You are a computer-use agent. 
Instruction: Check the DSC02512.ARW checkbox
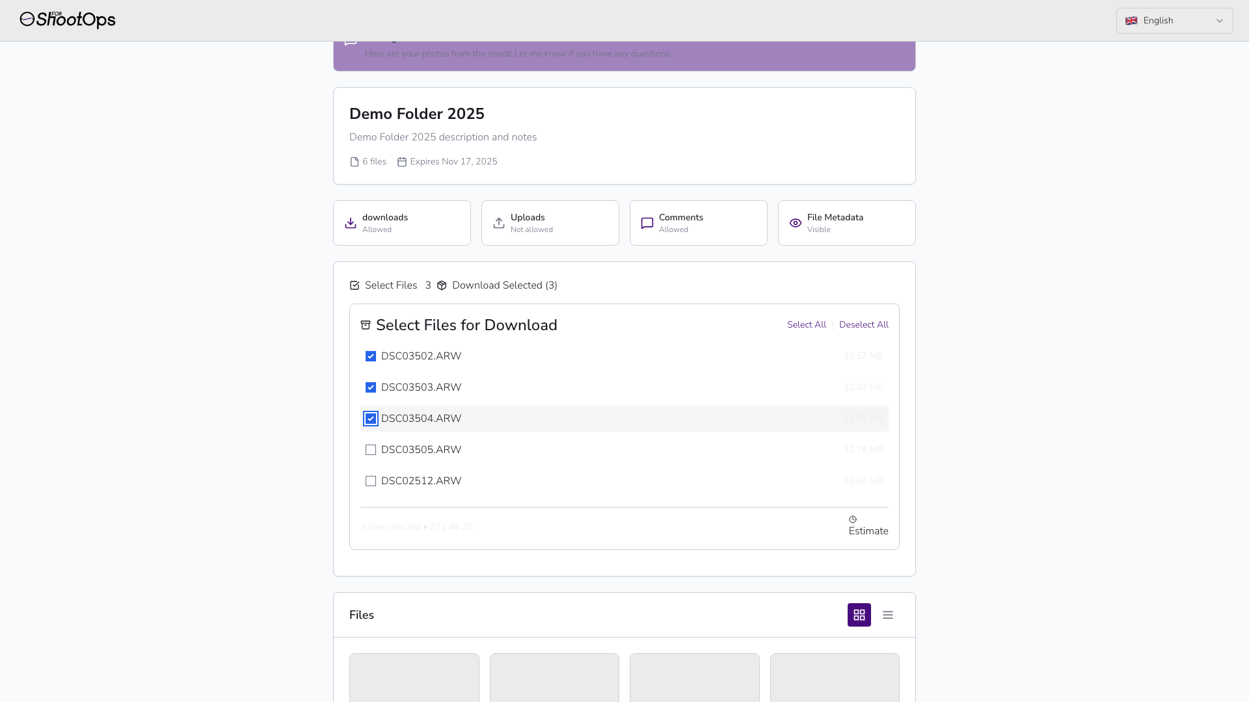tap(371, 481)
